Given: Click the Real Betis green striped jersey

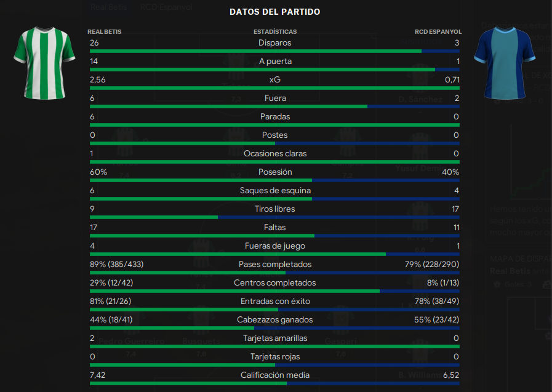Looking at the screenshot, I should (x=44, y=63).
